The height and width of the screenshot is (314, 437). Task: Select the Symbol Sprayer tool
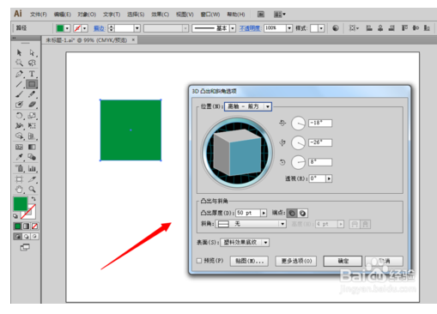19,168
